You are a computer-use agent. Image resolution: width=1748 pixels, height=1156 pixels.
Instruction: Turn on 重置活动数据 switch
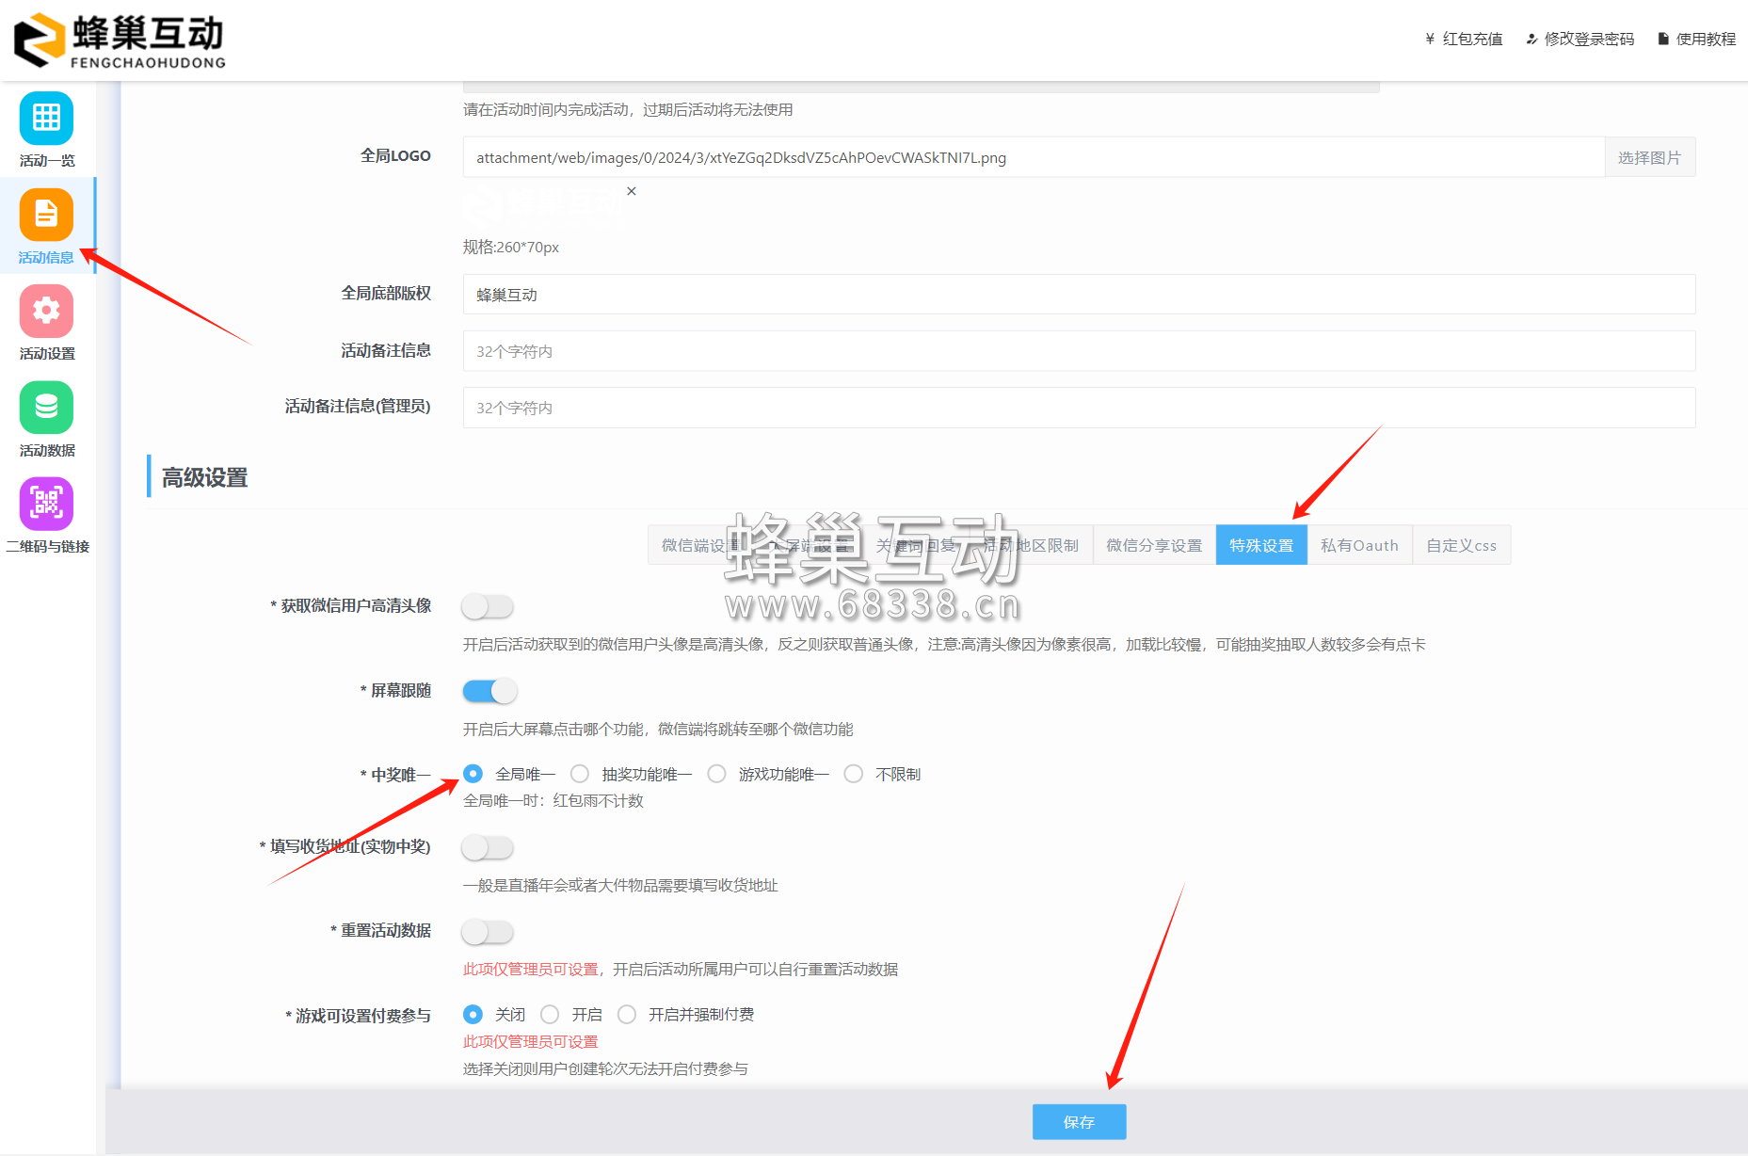click(487, 931)
